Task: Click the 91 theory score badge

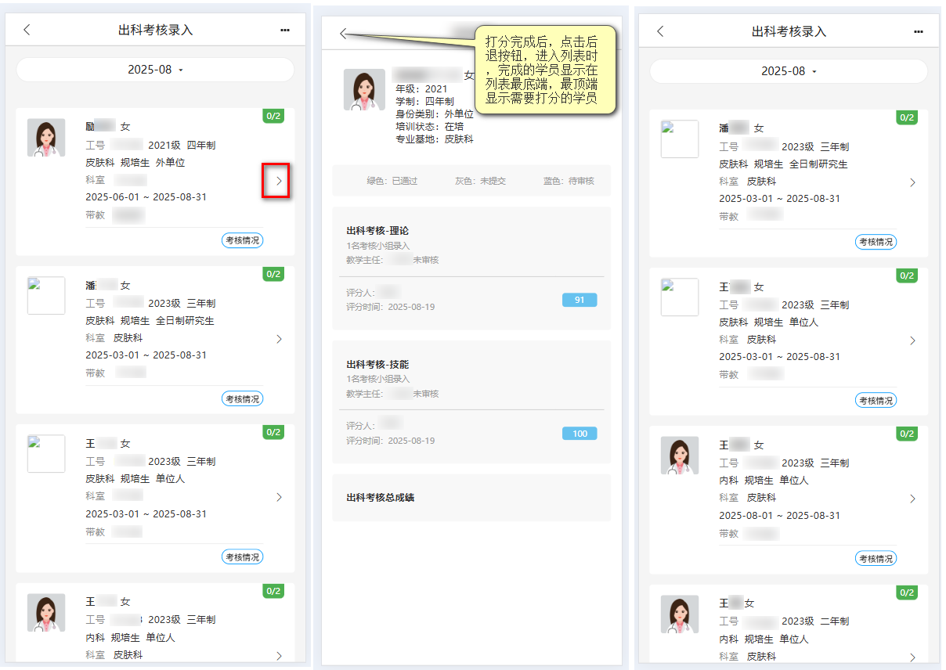Action: pyautogui.click(x=580, y=300)
